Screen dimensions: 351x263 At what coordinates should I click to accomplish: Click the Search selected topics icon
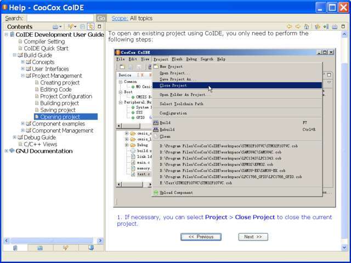pyautogui.click(x=71, y=27)
